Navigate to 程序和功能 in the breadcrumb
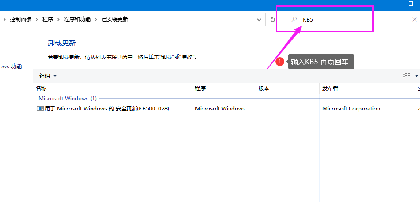Image resolution: width=420 pixels, height=202 pixels. (x=77, y=19)
